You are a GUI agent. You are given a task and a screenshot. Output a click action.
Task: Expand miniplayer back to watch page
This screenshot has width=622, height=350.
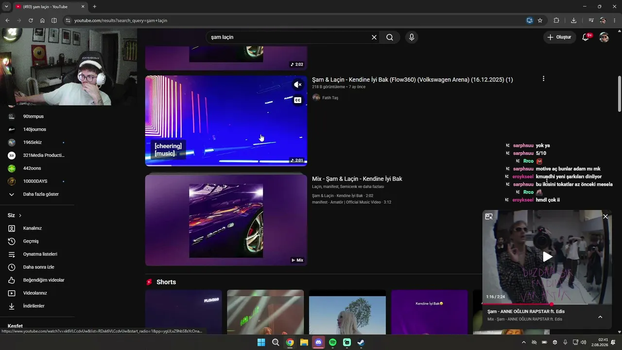(x=489, y=217)
